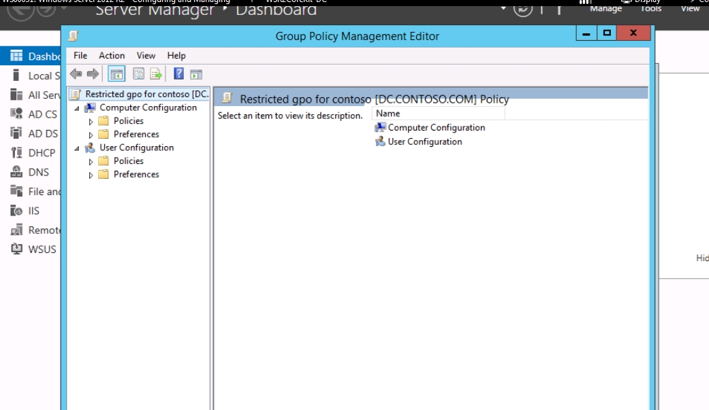This screenshot has height=410, width=709.
Task: Click the Server Manager refresh icon
Action: pos(522,9)
